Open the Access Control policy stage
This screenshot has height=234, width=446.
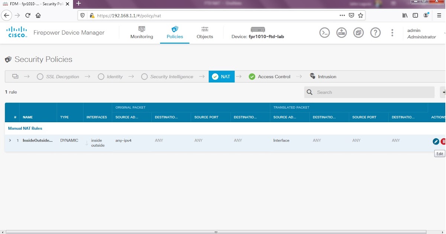coord(274,77)
